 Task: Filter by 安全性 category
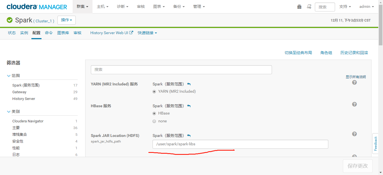[x=18, y=141]
